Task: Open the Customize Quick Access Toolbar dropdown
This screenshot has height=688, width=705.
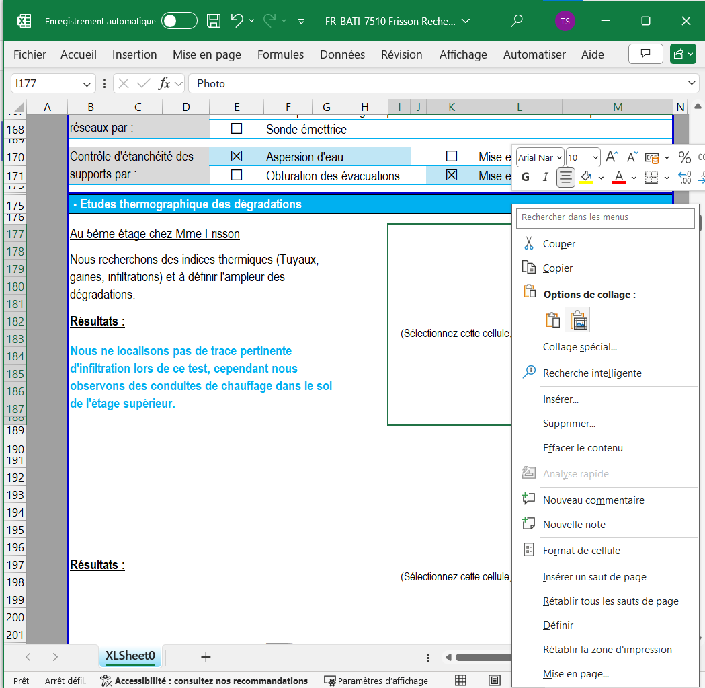Action: click(301, 21)
